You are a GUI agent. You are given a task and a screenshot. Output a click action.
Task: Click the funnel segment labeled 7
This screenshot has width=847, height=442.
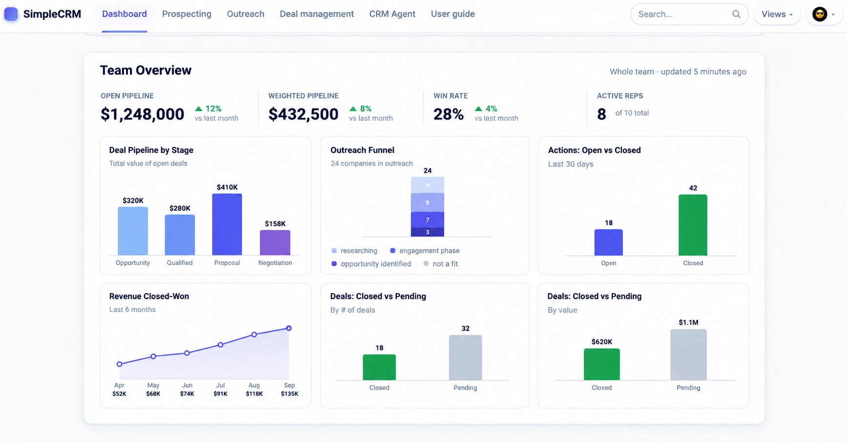coord(428,220)
